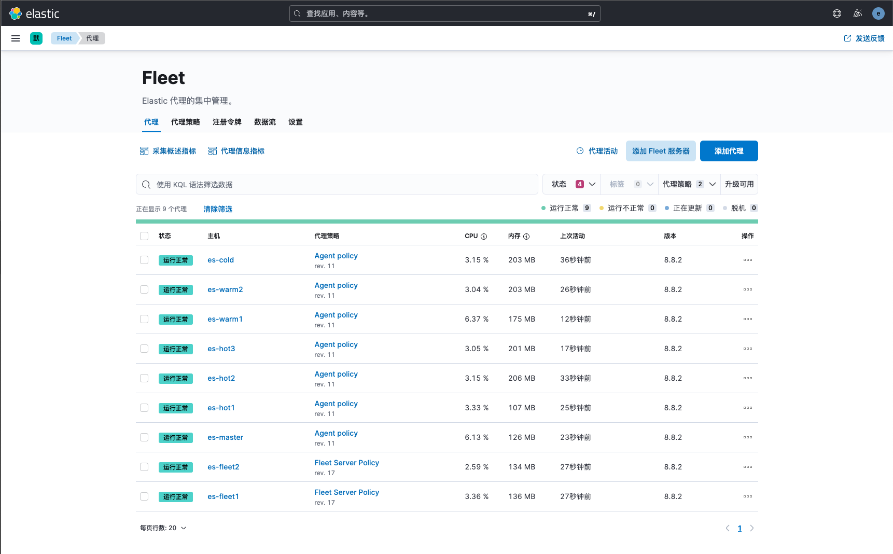Open actions menu for es-master

pyautogui.click(x=748, y=437)
